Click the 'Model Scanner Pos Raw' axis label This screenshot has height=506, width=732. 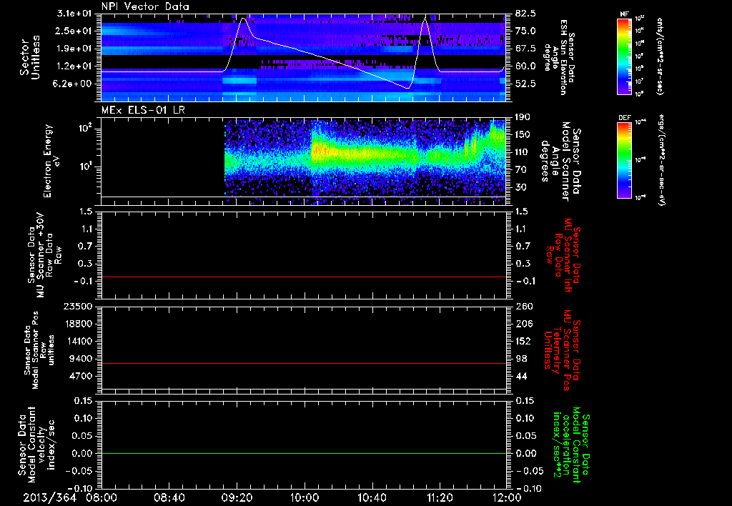click(x=34, y=349)
